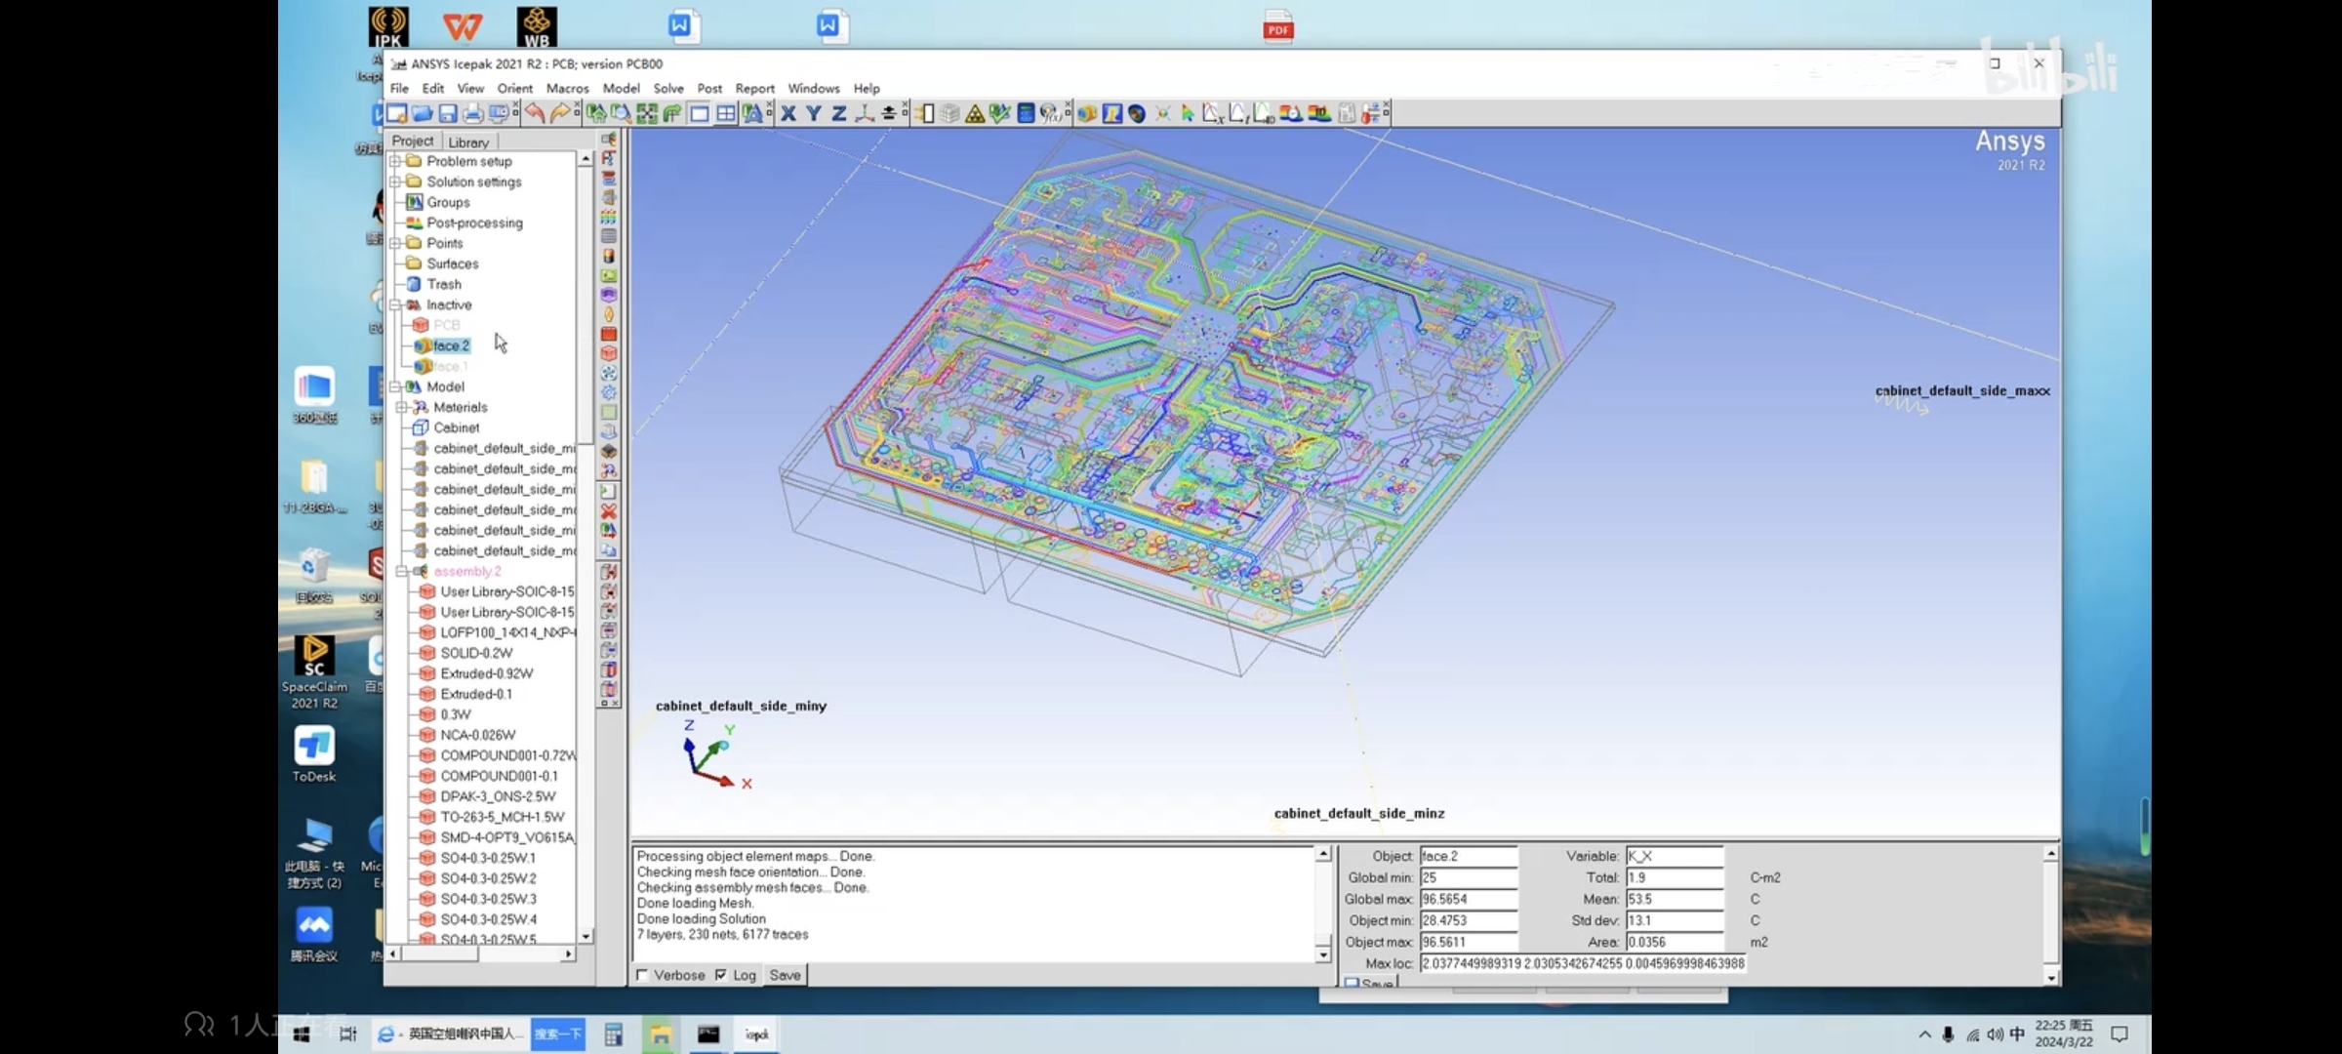Enable the Verbose checkbox
Screen dimensions: 2342x1054
click(642, 975)
